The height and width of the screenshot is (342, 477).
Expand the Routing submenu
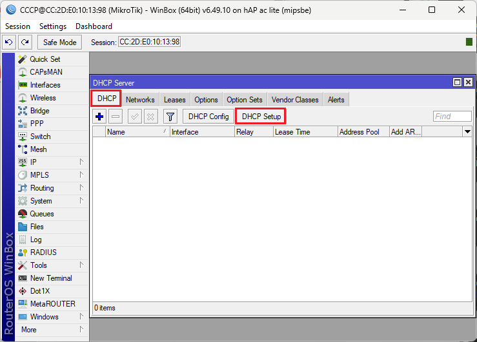coord(52,188)
